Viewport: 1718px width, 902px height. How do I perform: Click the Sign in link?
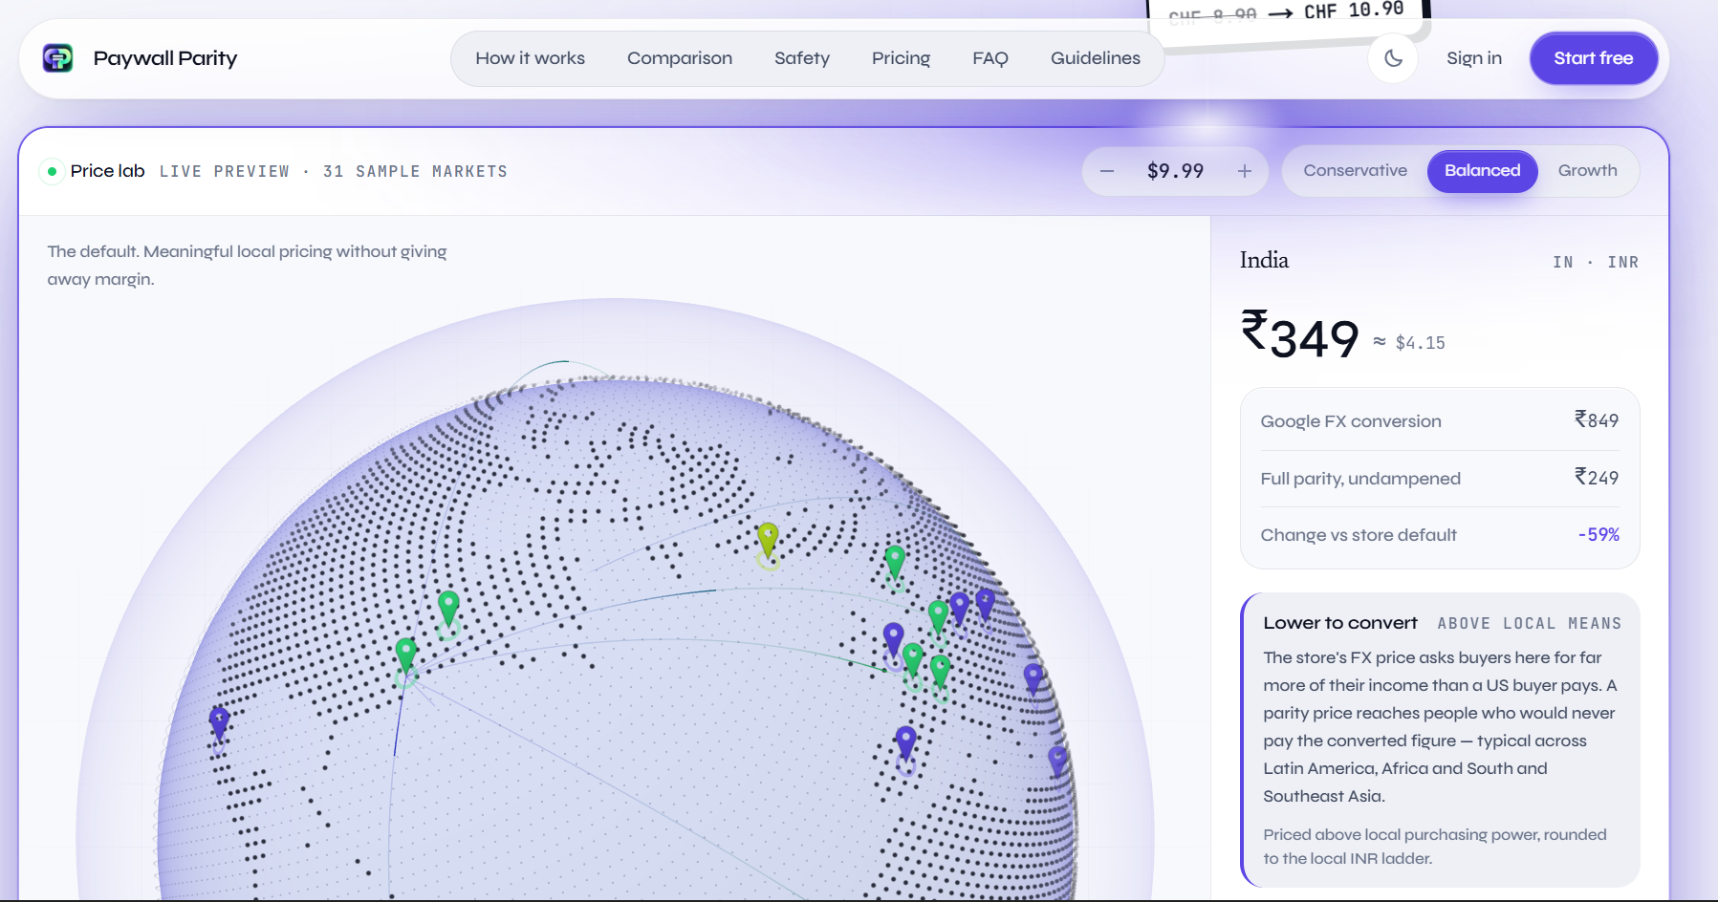point(1474,58)
